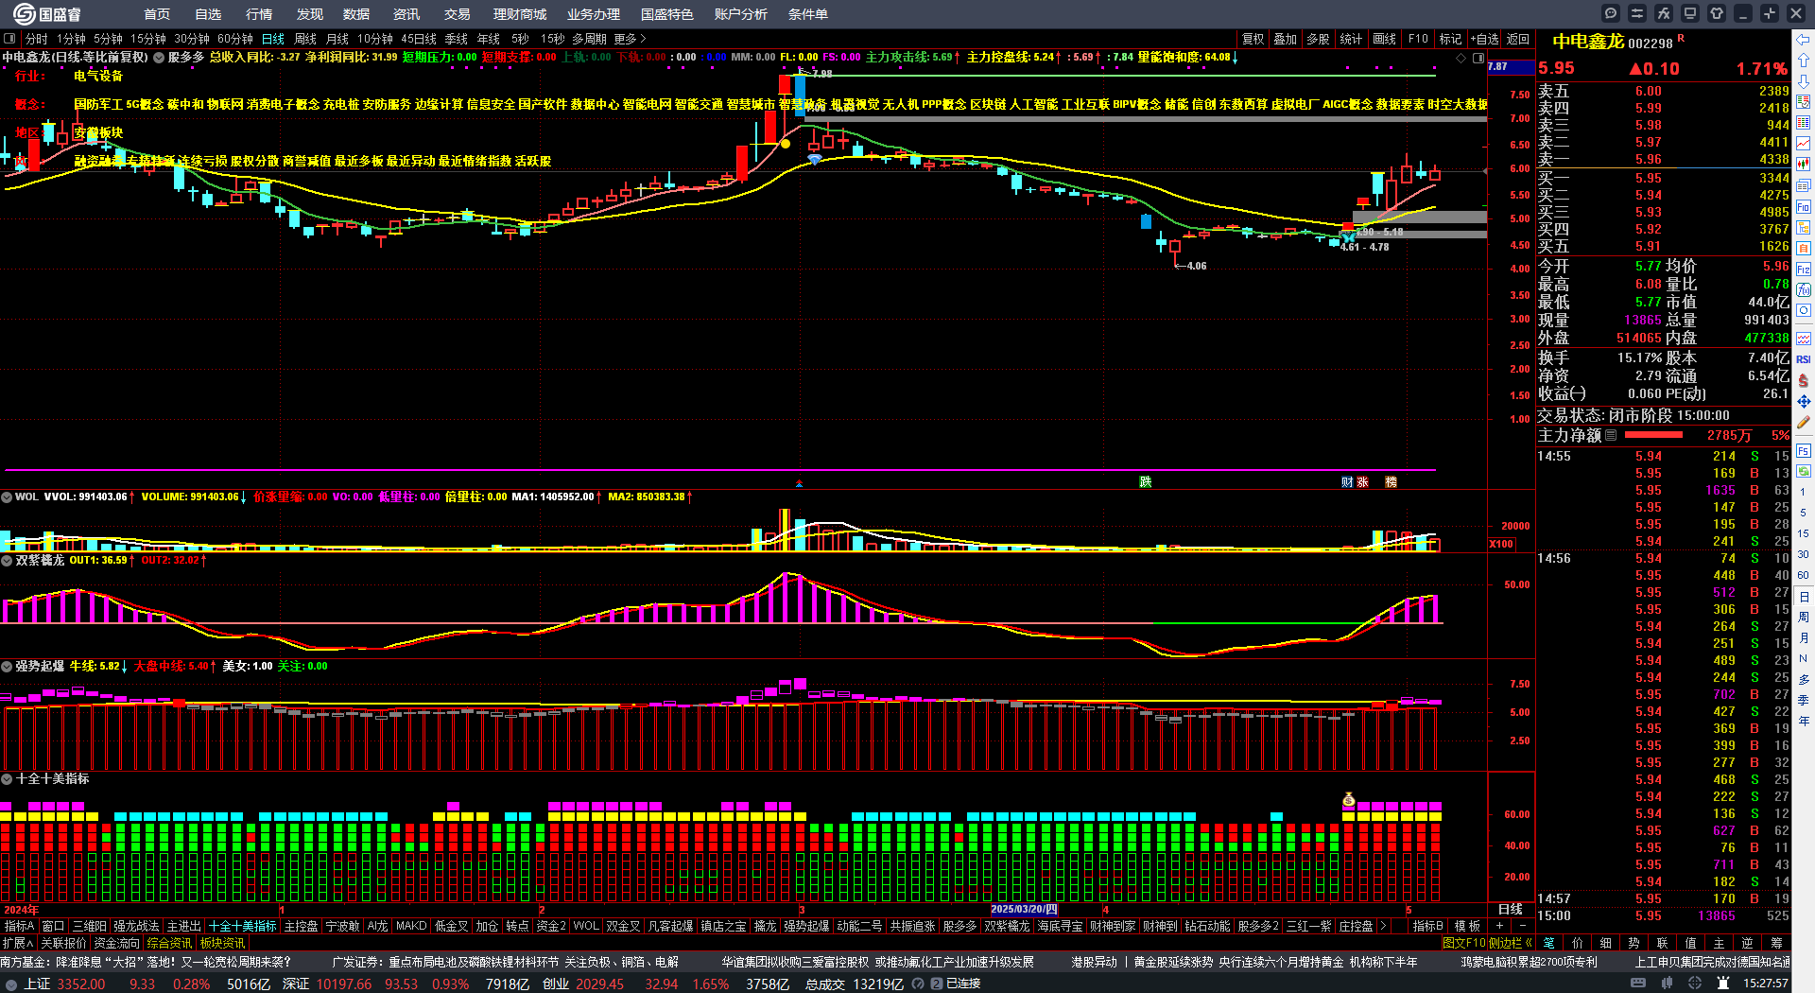Image resolution: width=1815 pixels, height=993 pixels.
Task: Click the crosshair target icon in status bar
Action: pos(1695,984)
